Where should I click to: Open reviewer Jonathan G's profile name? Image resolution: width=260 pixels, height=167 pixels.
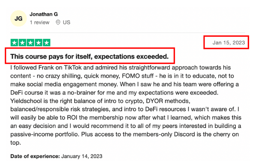[x=44, y=14]
